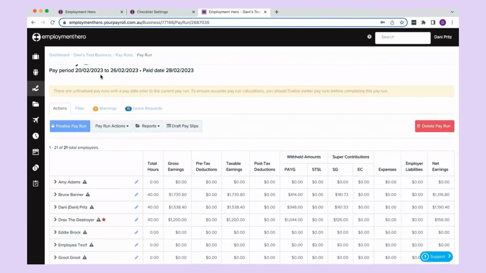Open Pay Run Actions dropdown
The height and width of the screenshot is (273, 486).
click(112, 126)
